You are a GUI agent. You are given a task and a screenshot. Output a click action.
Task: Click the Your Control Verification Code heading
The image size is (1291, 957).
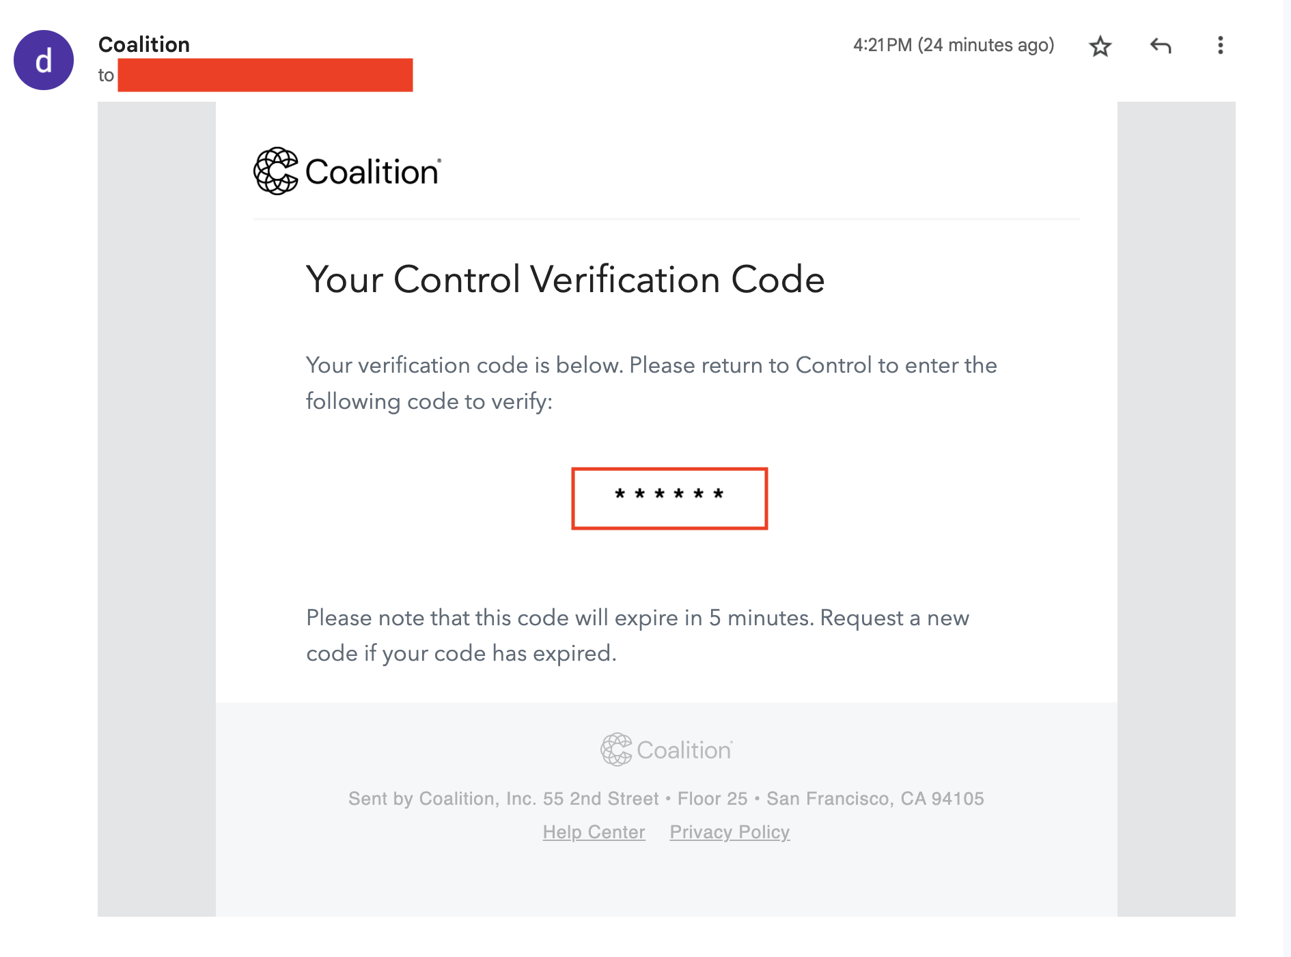[x=566, y=279]
